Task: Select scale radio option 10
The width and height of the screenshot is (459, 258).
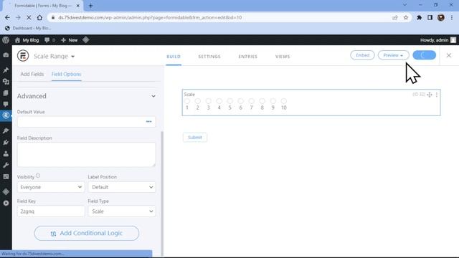Action: [284, 101]
